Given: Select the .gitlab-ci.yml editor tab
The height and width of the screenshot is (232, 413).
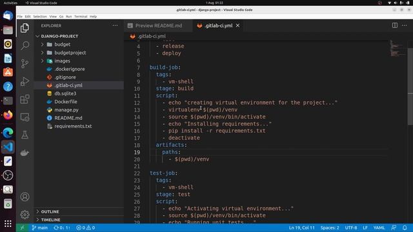Looking at the screenshot, I should pos(218,26).
